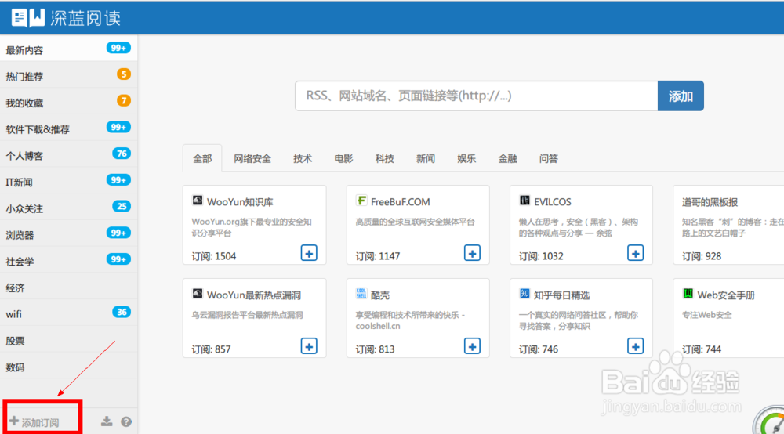The image size is (784, 434).
Task: Click 知乎每日精选 favicon
Action: pyautogui.click(x=524, y=293)
